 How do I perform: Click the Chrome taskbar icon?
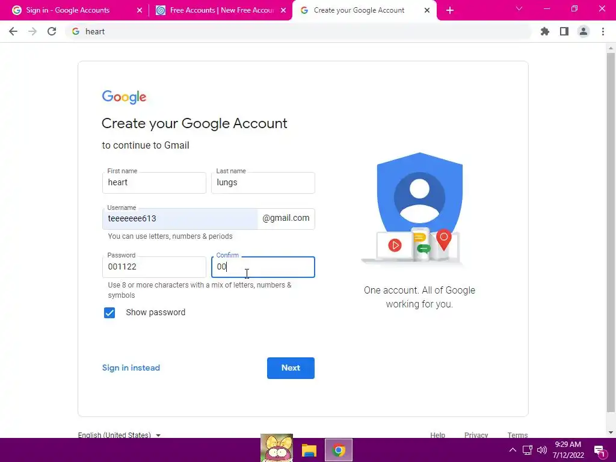coord(339,450)
